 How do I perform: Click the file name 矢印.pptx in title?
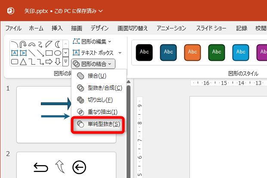(x=36, y=11)
